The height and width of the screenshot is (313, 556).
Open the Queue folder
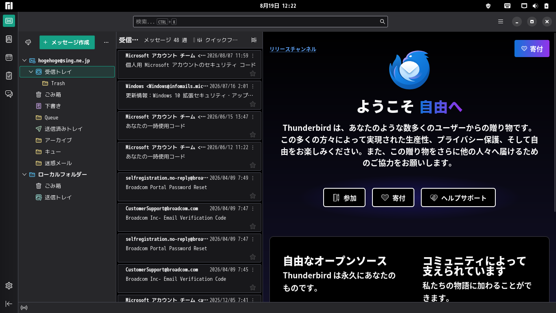tap(67, 117)
